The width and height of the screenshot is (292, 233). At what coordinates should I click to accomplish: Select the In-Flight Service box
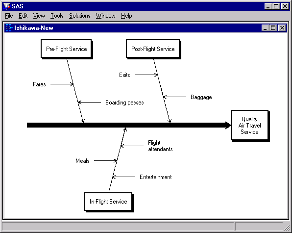click(109, 202)
